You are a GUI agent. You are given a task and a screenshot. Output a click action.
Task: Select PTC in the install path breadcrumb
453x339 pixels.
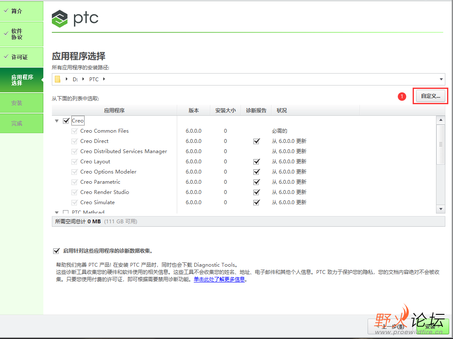coord(94,79)
